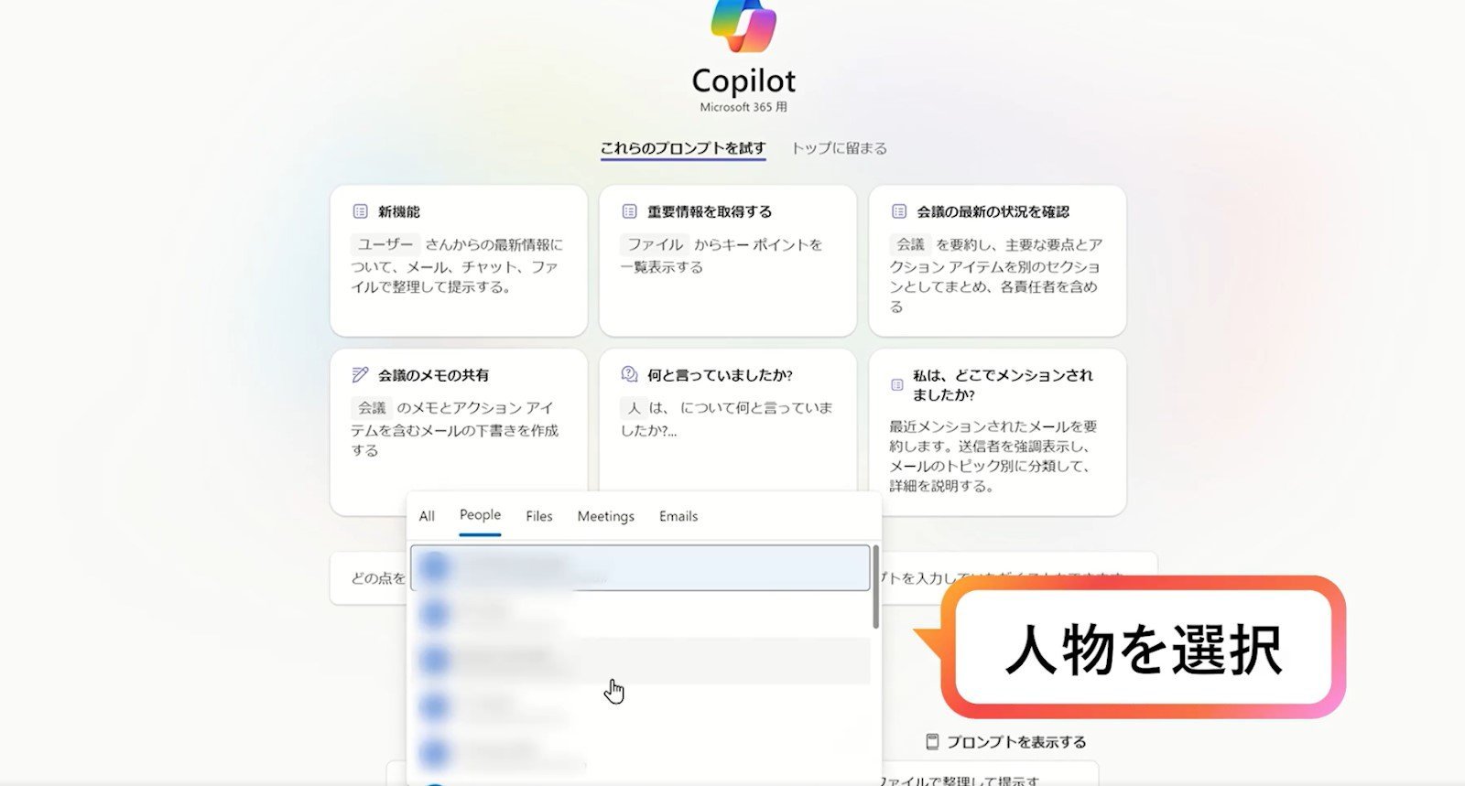Click the 会議のメモの共有 card title
Image resolution: width=1465 pixels, height=786 pixels.
coord(433,374)
